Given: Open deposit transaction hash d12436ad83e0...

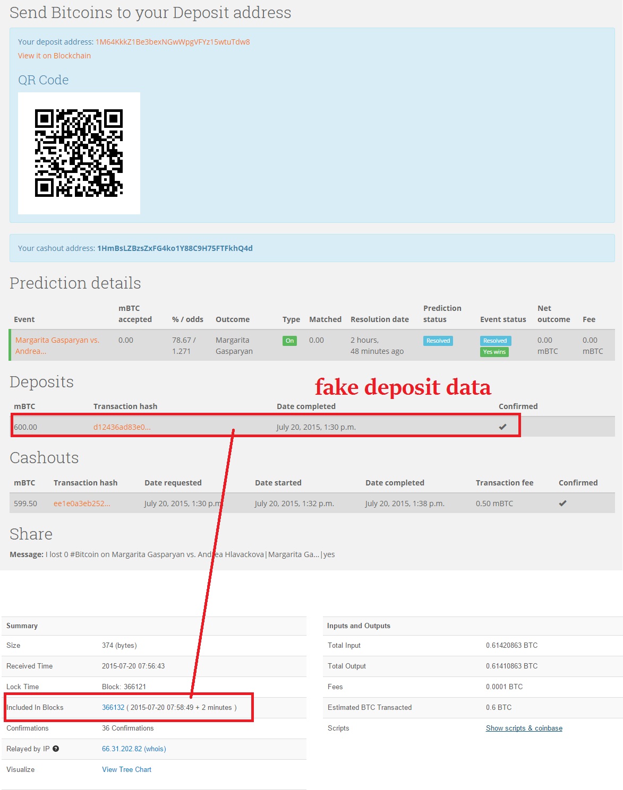Looking at the screenshot, I should [x=122, y=427].
